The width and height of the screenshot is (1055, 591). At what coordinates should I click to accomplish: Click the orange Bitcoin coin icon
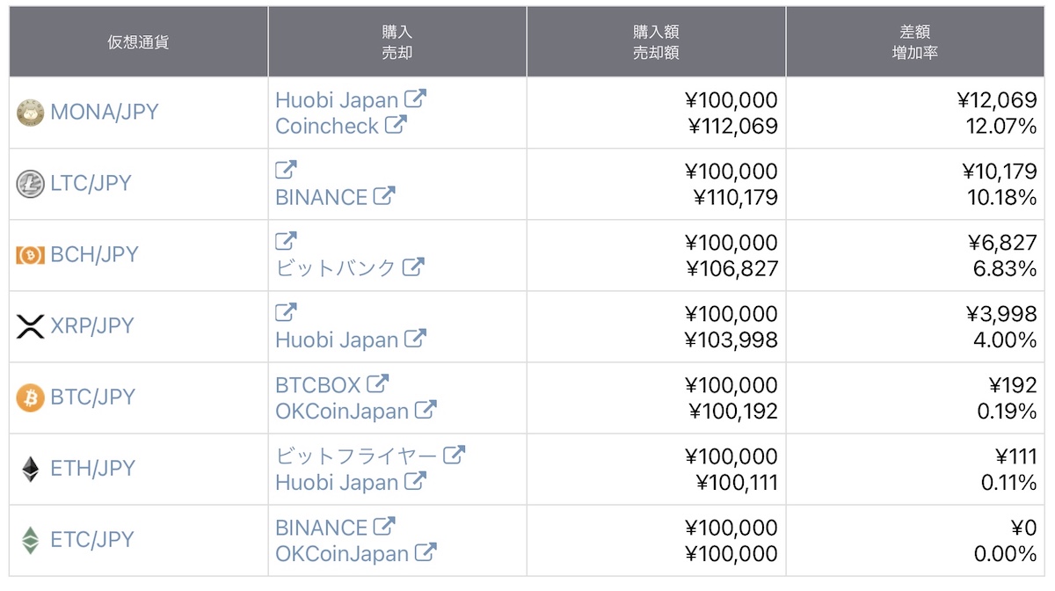30,398
